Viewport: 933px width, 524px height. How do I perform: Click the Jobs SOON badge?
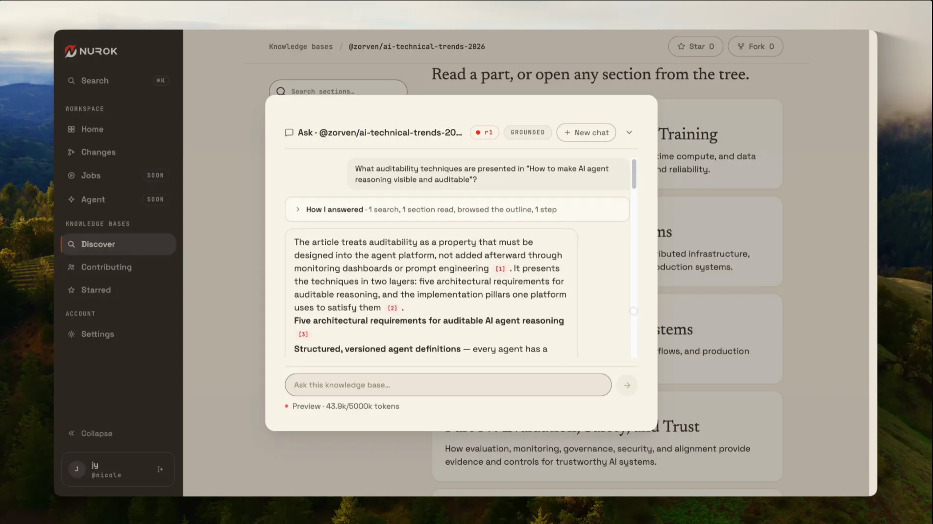155,175
